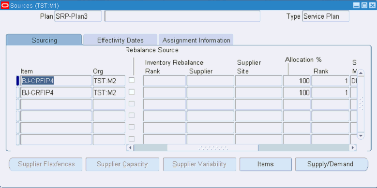Image resolution: width=377 pixels, height=188 pixels.
Task: Click the record indicator of the second row
Action: pos(18,92)
